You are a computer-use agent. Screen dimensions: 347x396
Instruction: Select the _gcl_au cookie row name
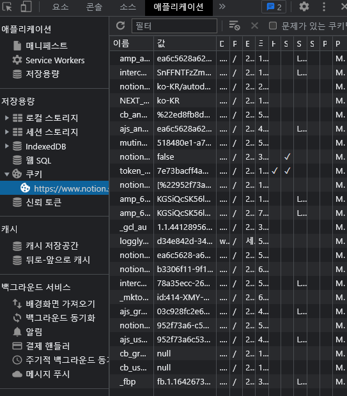tap(133, 227)
